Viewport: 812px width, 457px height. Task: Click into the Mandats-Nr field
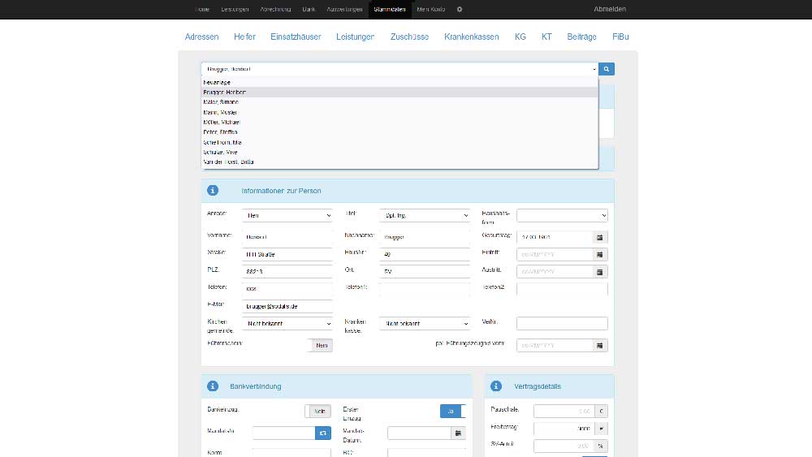[283, 433]
